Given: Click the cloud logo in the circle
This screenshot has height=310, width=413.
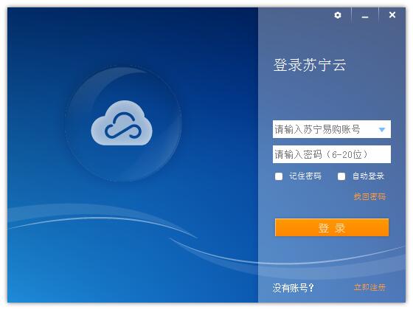Looking at the screenshot, I should click(122, 123).
